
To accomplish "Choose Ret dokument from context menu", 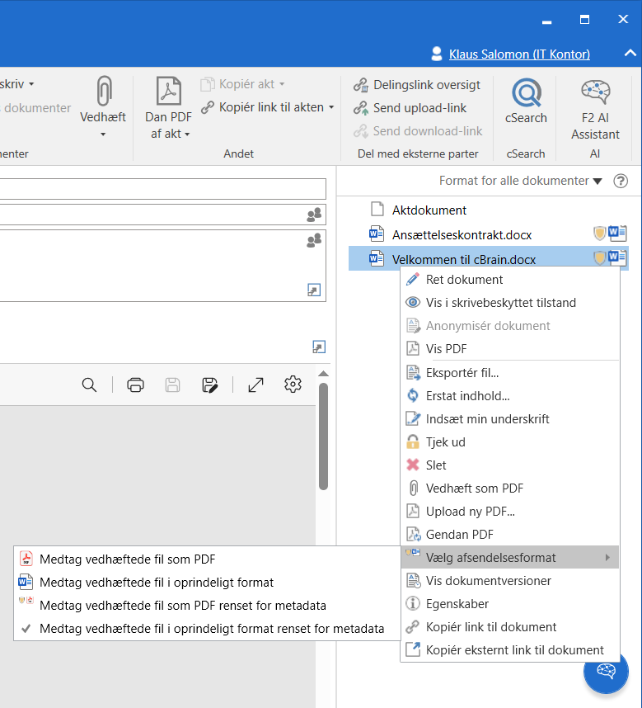I will point(464,280).
